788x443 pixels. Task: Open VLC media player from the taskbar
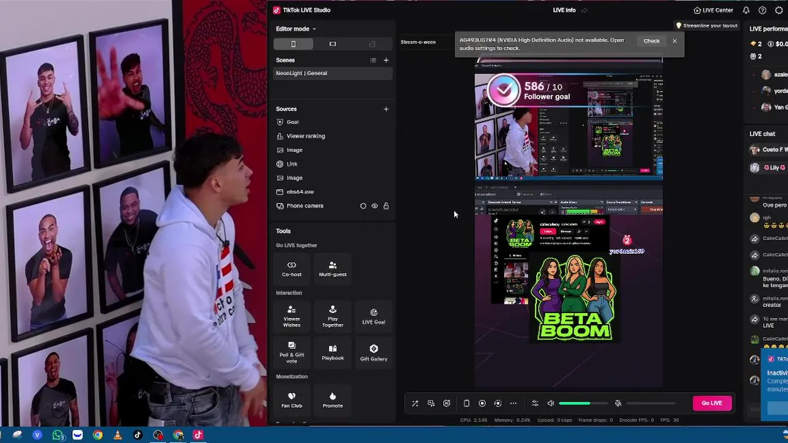(118, 435)
